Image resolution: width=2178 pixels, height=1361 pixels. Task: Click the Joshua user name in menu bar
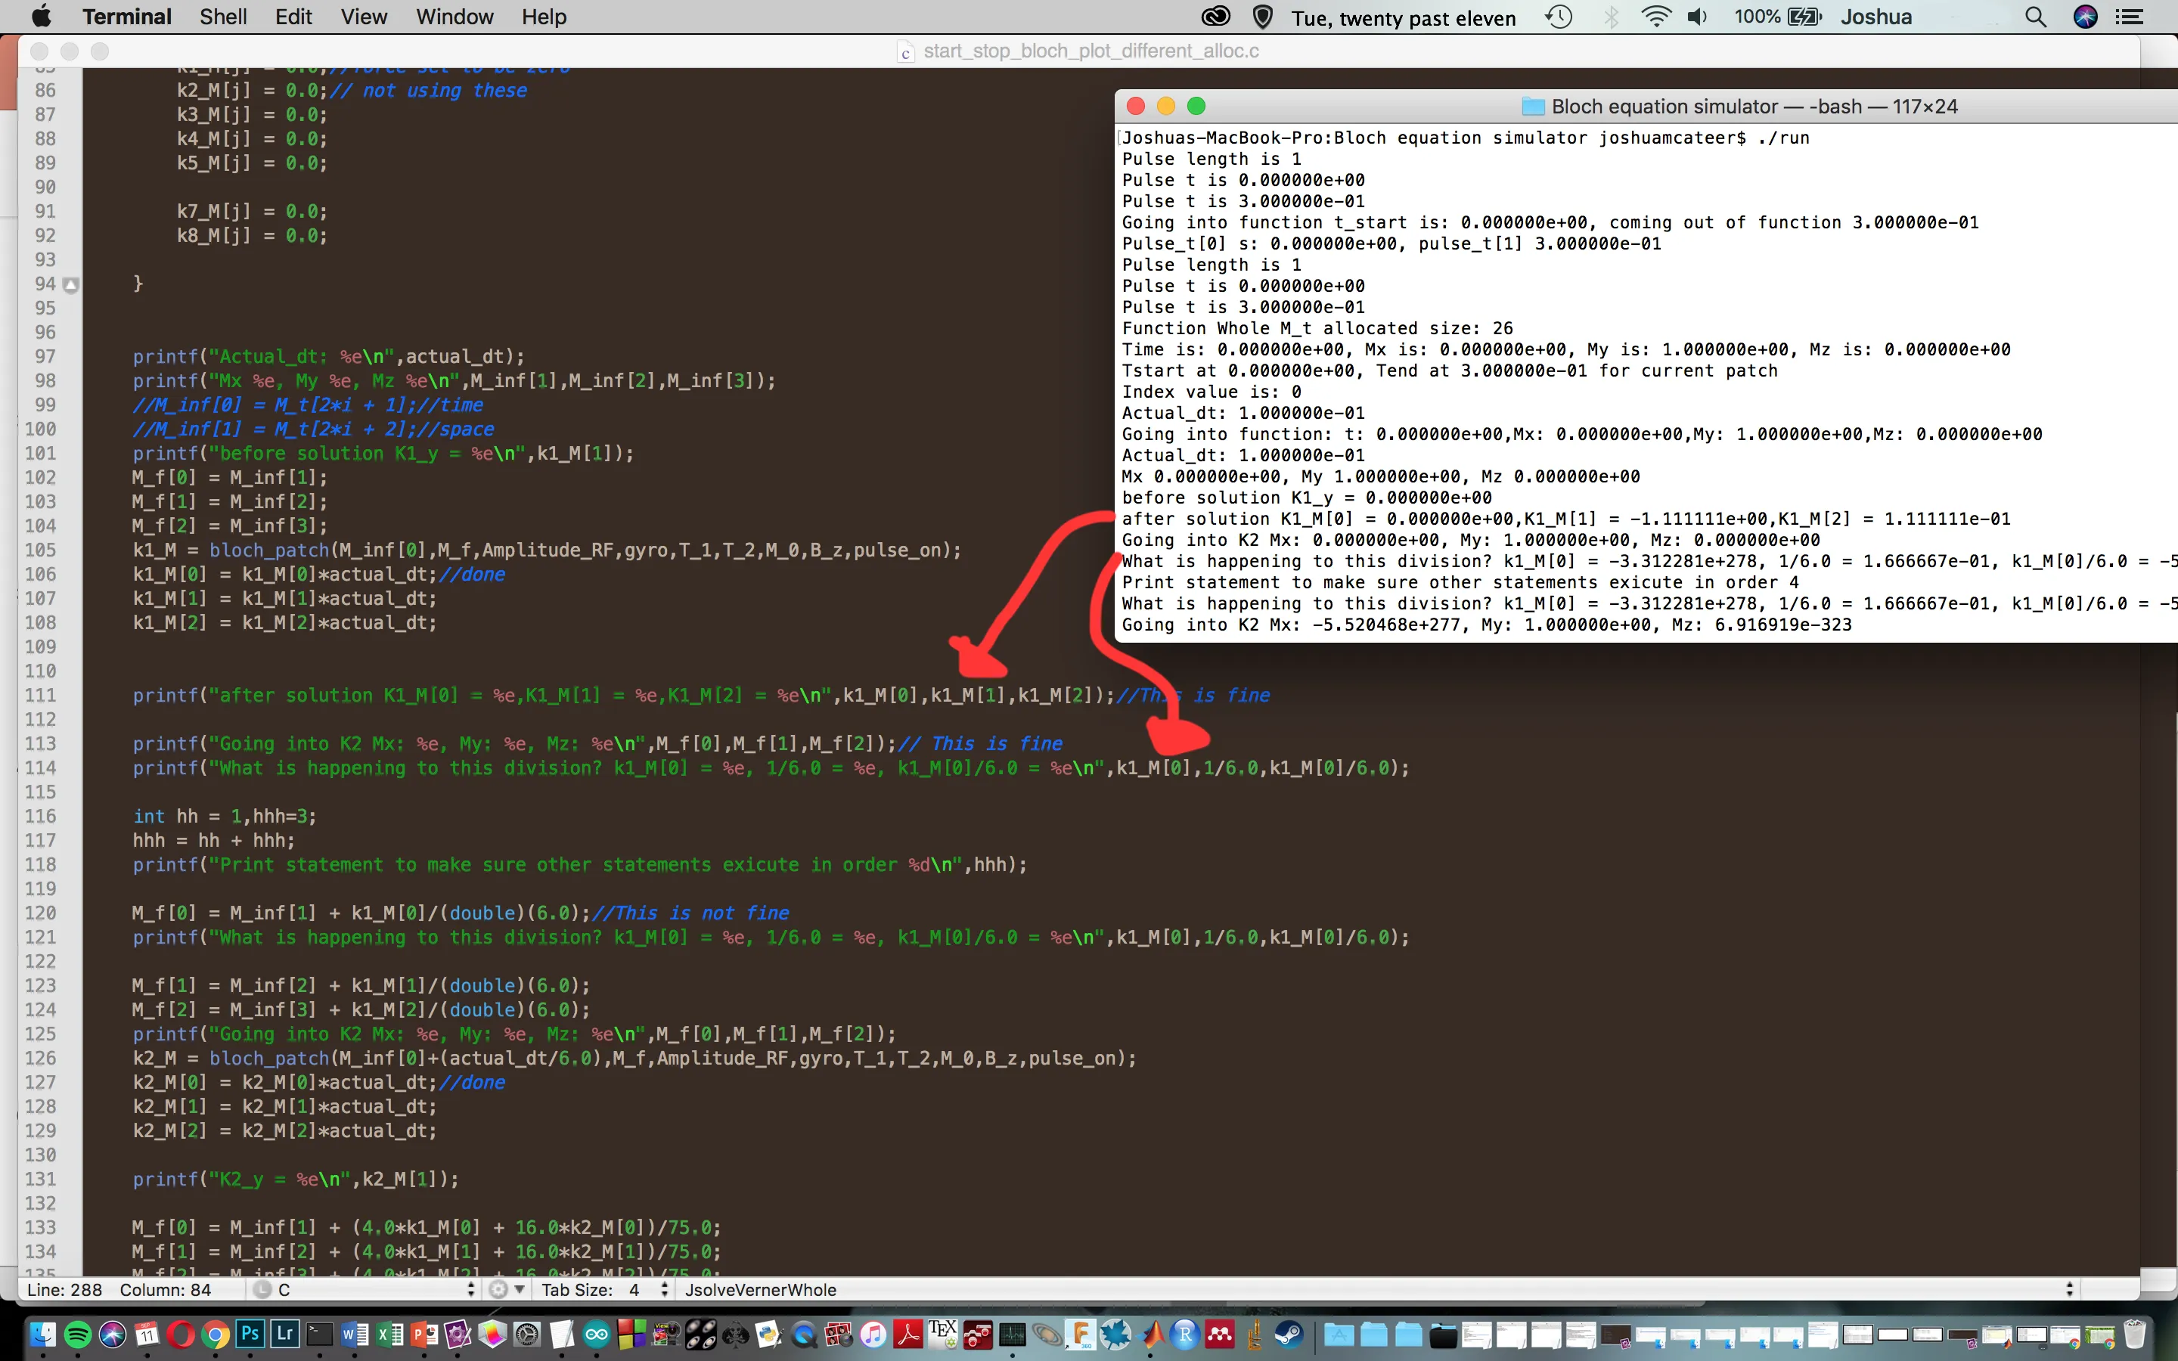click(1875, 17)
